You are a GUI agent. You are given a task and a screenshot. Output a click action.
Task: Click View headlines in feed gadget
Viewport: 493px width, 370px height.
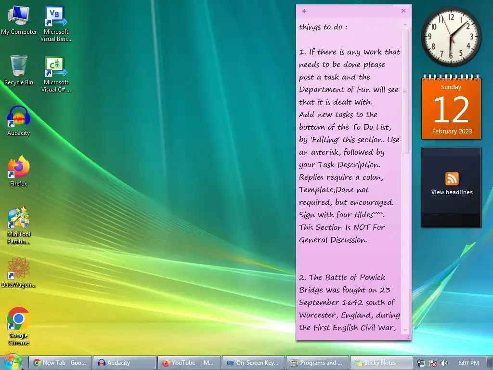pyautogui.click(x=452, y=192)
